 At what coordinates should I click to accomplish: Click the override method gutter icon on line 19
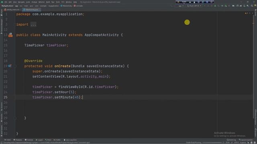(10, 66)
